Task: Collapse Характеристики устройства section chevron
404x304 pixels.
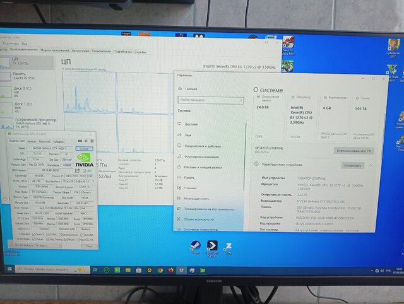Action: coord(371,165)
